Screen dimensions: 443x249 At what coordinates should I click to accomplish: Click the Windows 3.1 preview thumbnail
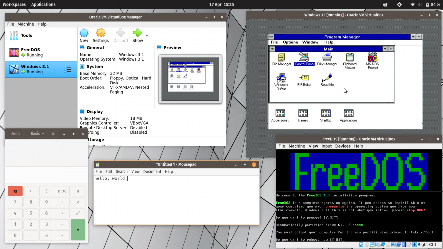coord(190,79)
